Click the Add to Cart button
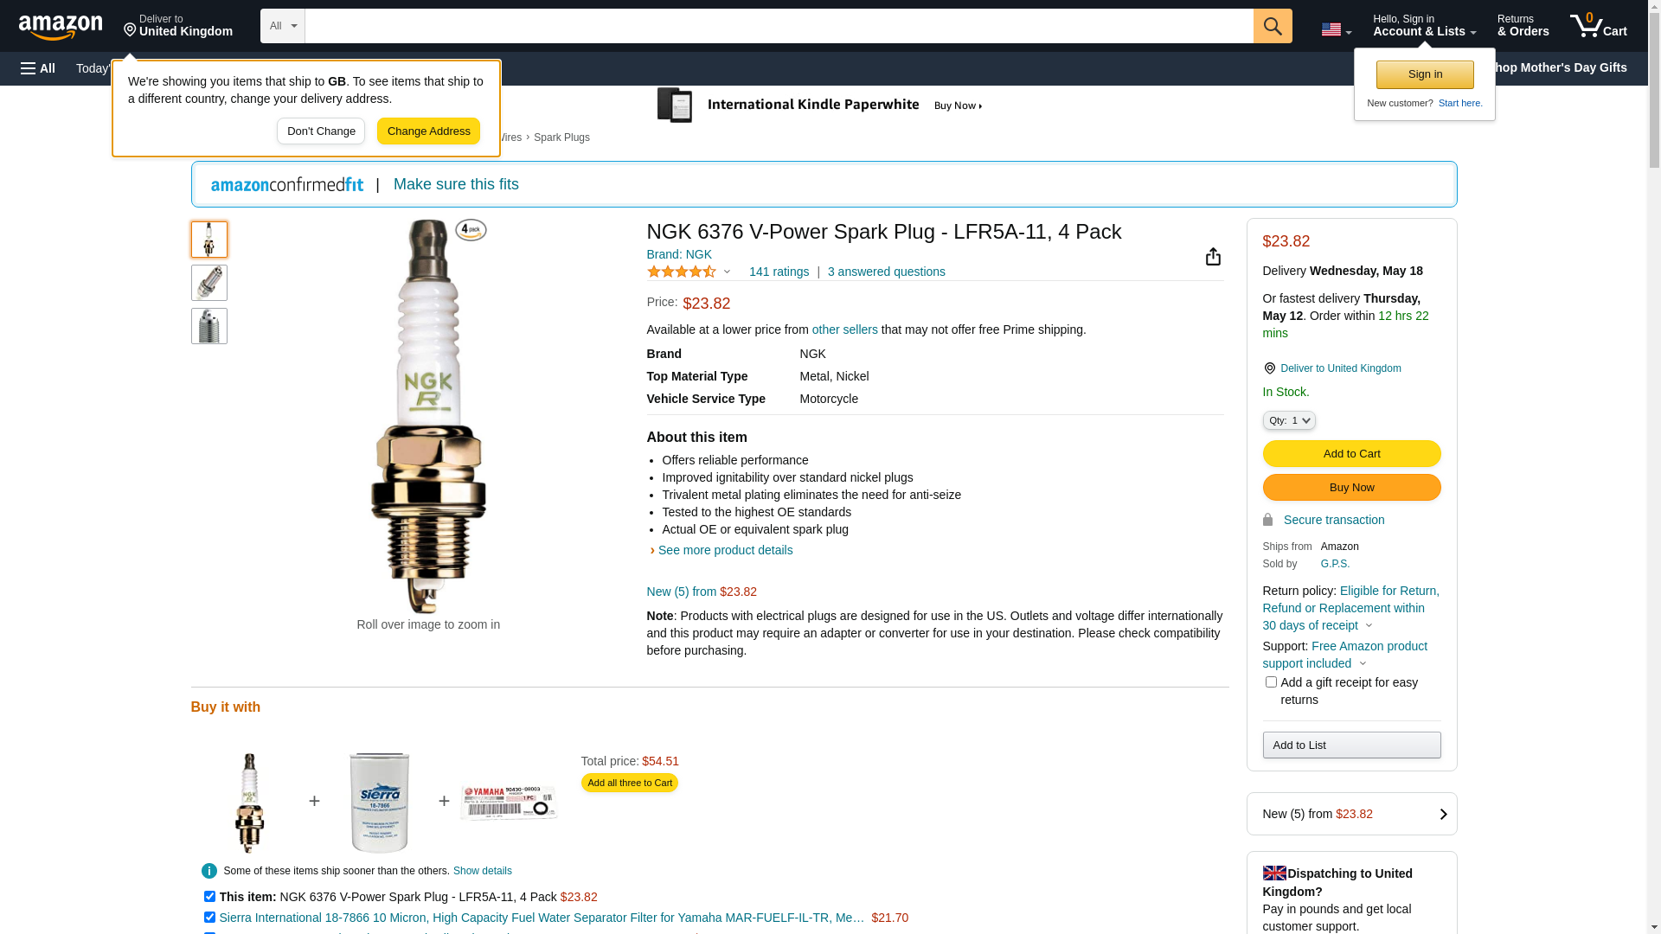The width and height of the screenshot is (1661, 934). tap(1351, 454)
